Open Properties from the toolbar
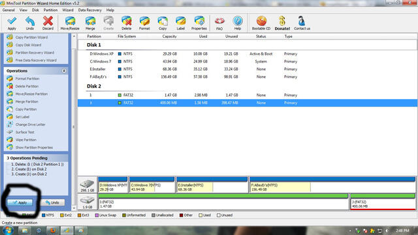418x235 pixels. pos(199,23)
